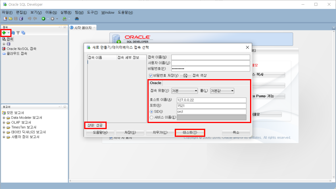This screenshot has width=336, height=189.
Task: Expand TimesTen 보고서 node
Action: [x=4, y=127]
